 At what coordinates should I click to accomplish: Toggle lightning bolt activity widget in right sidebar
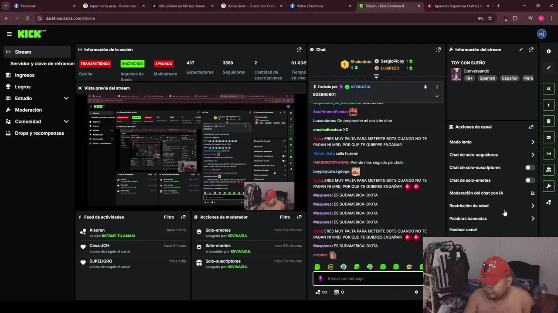(548, 105)
